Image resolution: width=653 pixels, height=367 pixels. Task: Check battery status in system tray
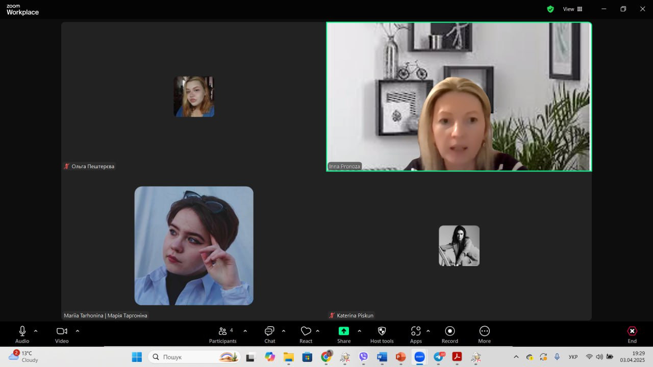610,357
